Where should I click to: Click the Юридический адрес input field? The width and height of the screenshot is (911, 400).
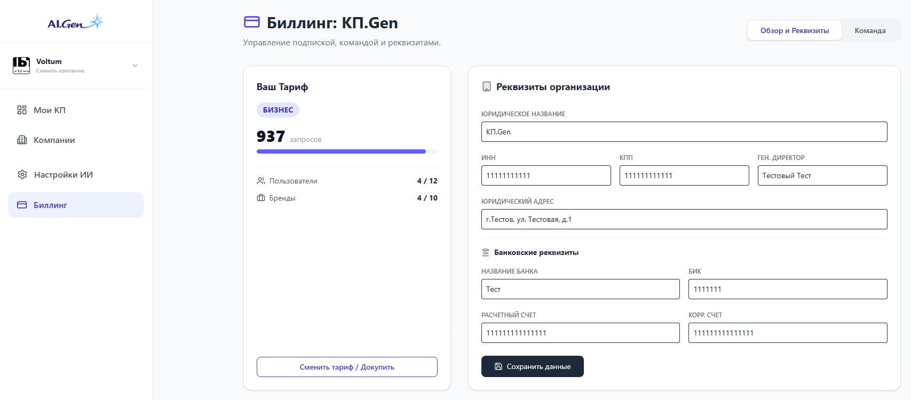[x=684, y=219]
